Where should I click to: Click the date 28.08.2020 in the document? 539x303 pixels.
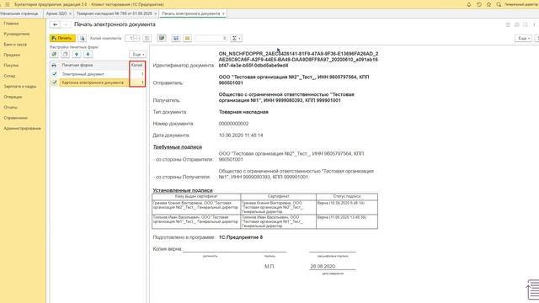pos(323,266)
